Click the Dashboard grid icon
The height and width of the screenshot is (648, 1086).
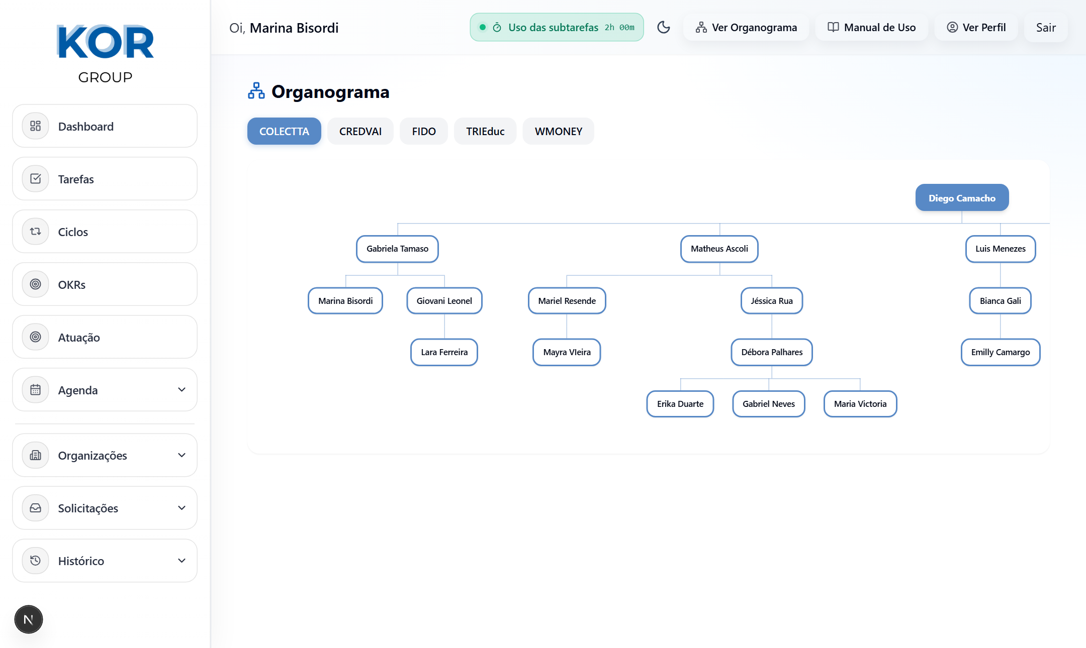pos(35,126)
